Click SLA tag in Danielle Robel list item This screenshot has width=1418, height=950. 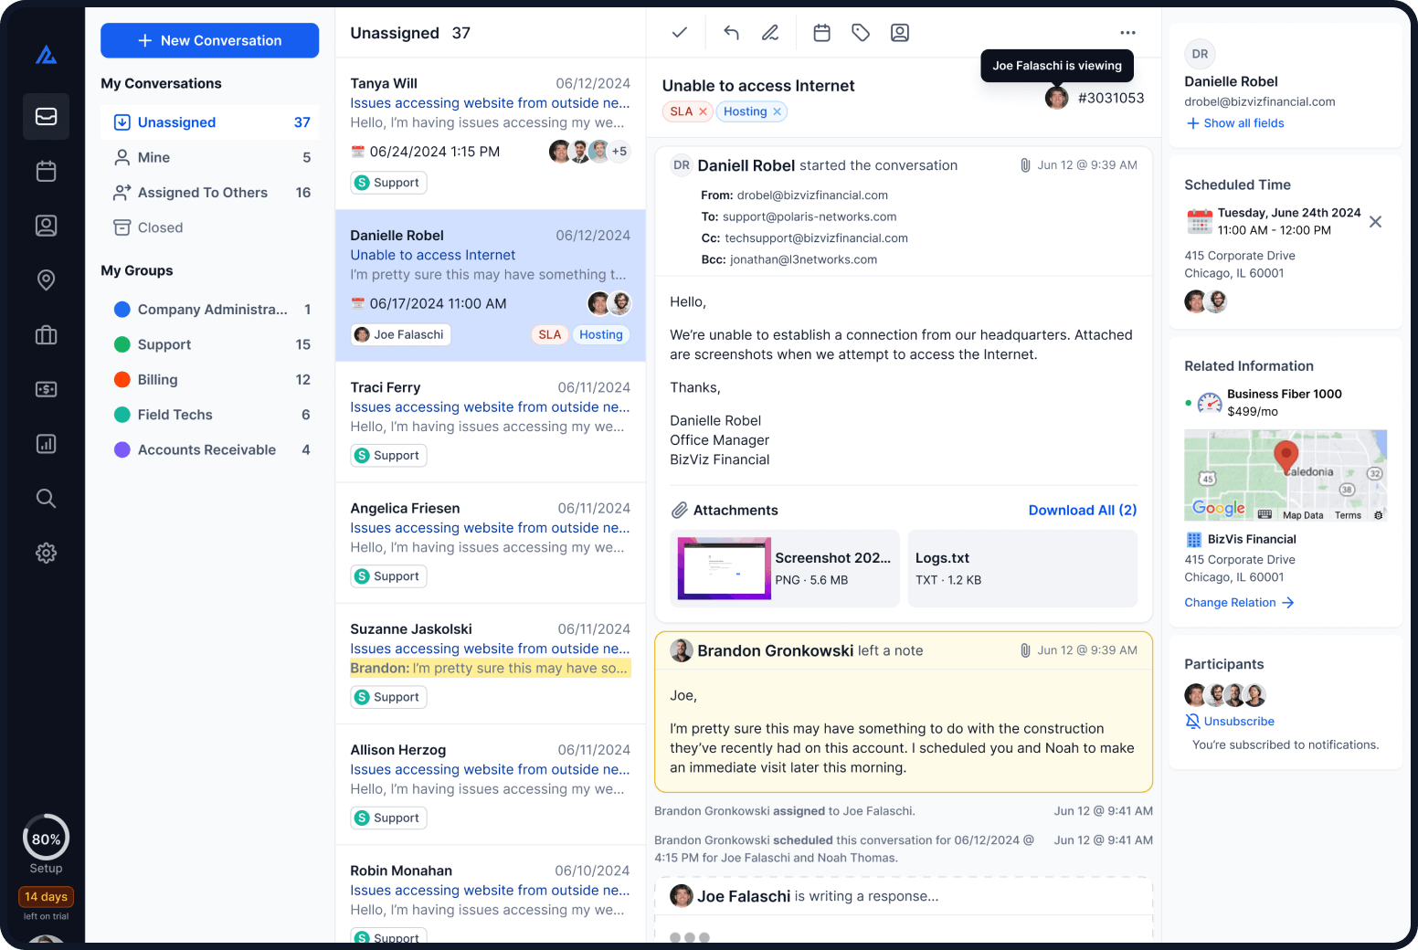tap(550, 334)
